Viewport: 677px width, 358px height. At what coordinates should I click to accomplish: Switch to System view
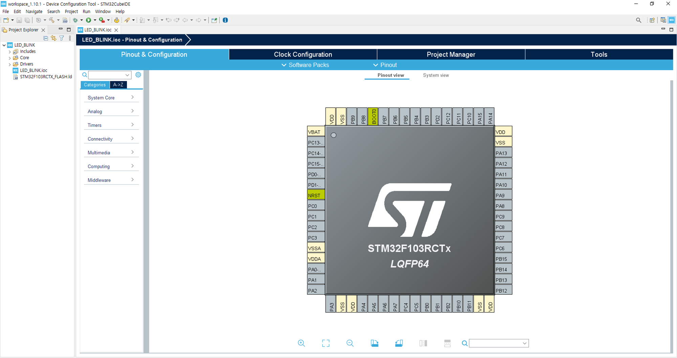pos(436,75)
